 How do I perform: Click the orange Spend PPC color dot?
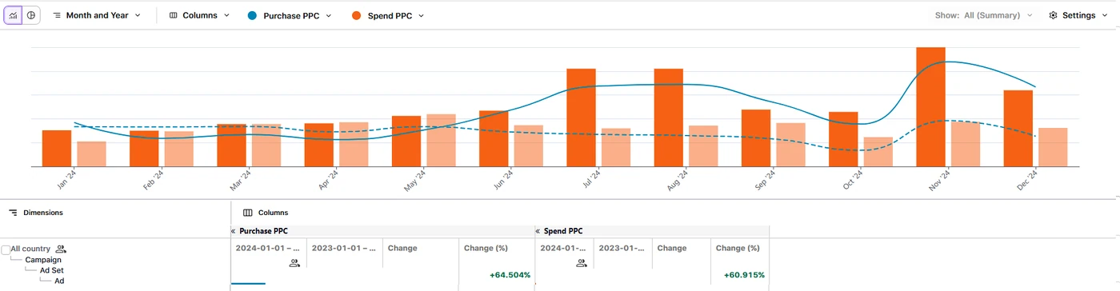pyautogui.click(x=356, y=15)
